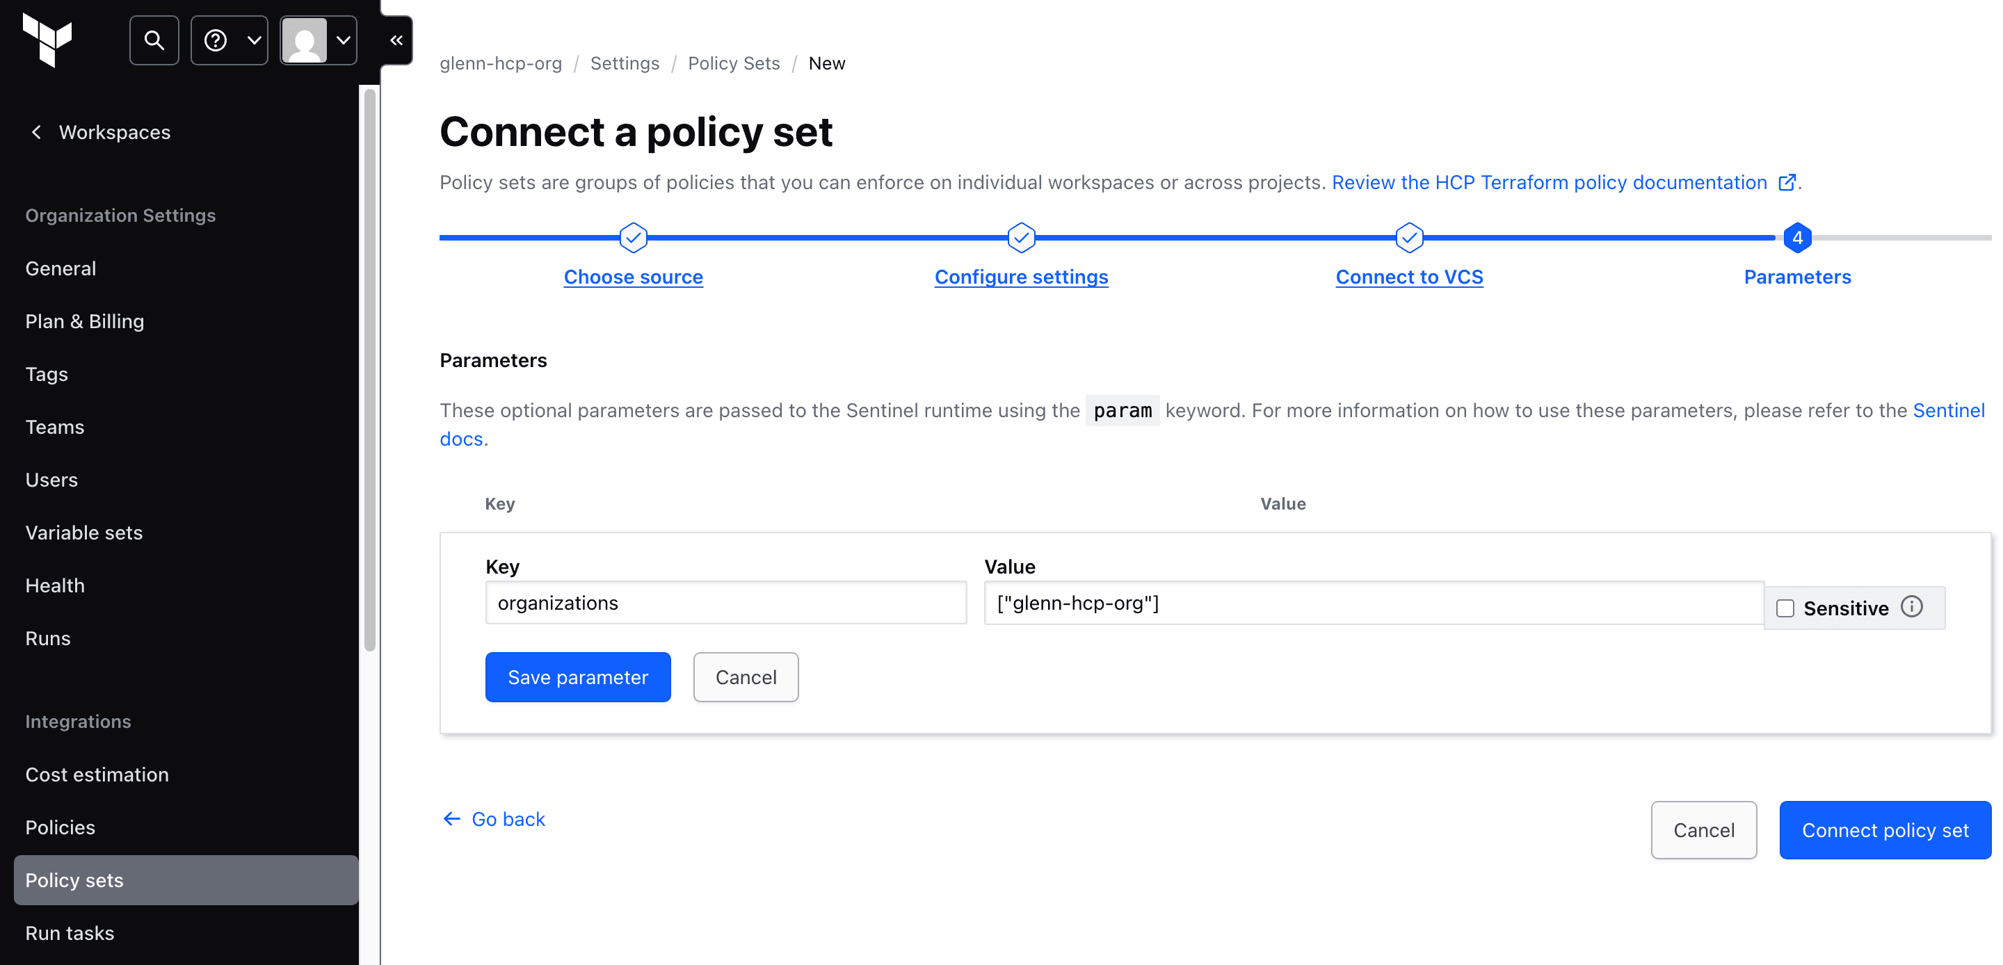
Task: Click the Terraform logo icon
Action: point(47,40)
